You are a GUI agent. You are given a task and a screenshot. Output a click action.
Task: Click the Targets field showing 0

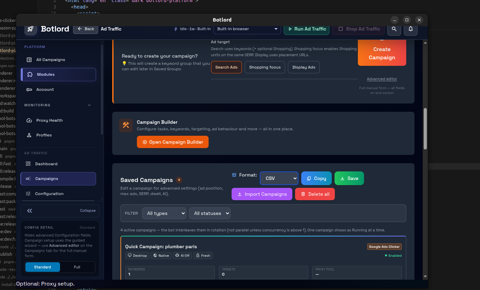pos(264,273)
